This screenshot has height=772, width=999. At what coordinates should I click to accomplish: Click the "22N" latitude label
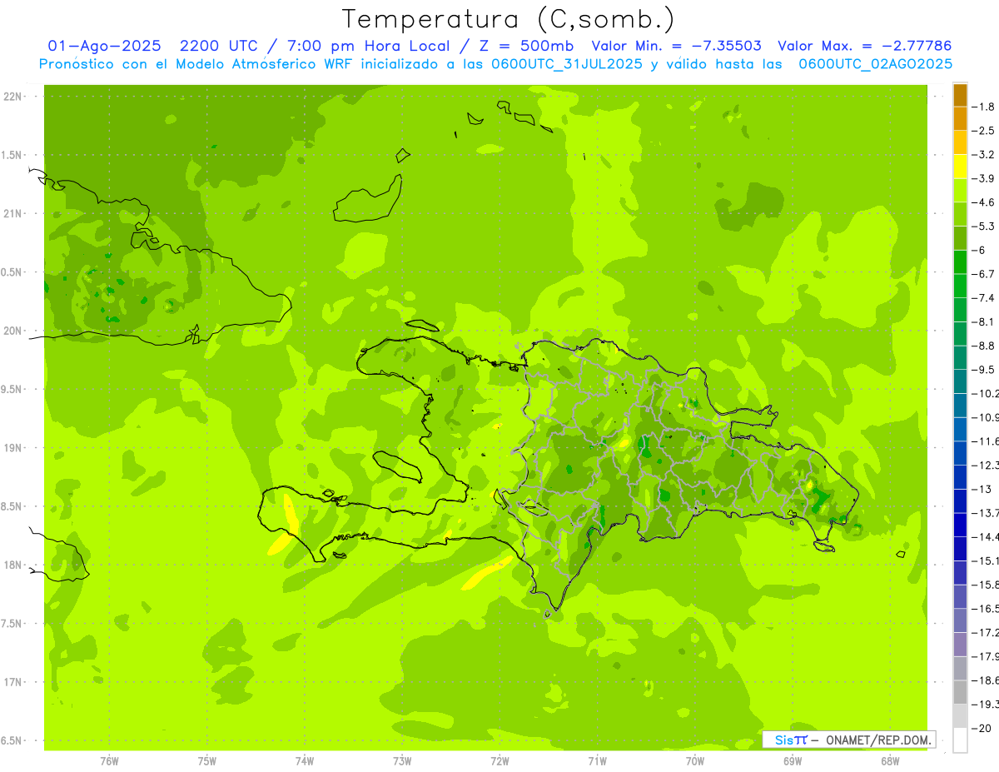13,97
